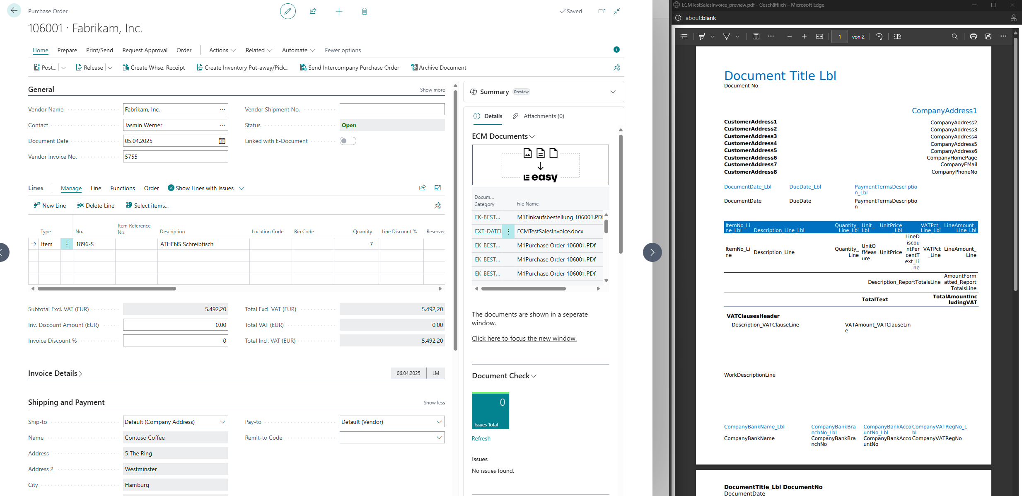Image resolution: width=1022 pixels, height=496 pixels.
Task: Click rotate icon in PDF toolbar
Action: 879,36
